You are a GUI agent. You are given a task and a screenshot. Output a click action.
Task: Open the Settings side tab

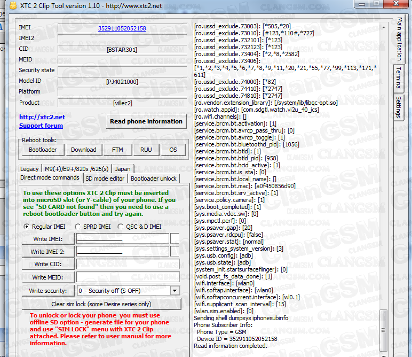click(x=399, y=107)
